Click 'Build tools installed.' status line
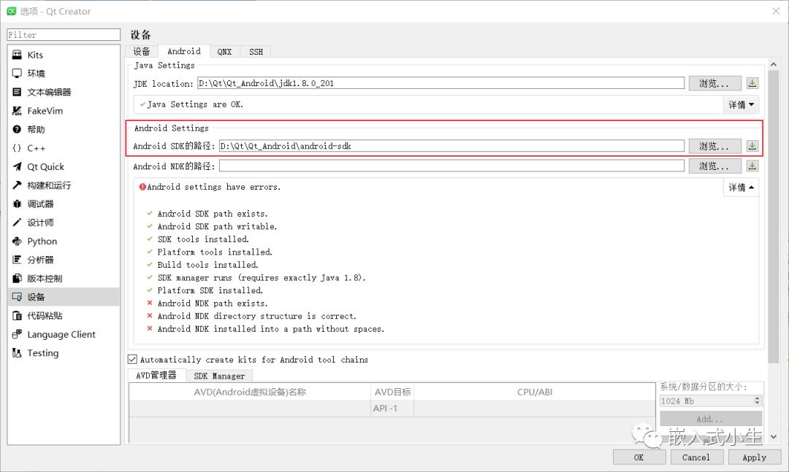Image resolution: width=789 pixels, height=472 pixels. 207,264
